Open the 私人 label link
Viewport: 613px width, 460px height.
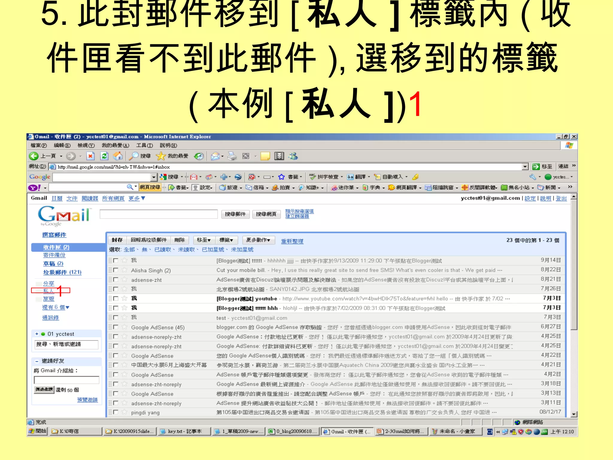point(48,290)
